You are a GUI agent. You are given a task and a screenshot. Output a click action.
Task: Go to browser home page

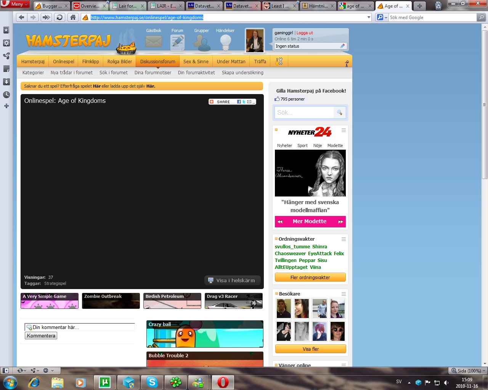point(73,17)
